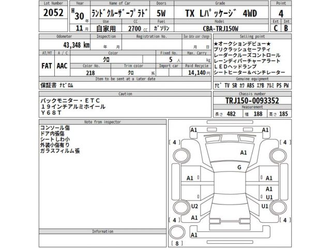Click inspector note ガラスフィルム張
The width and height of the screenshot is (331, 248).
60,151
